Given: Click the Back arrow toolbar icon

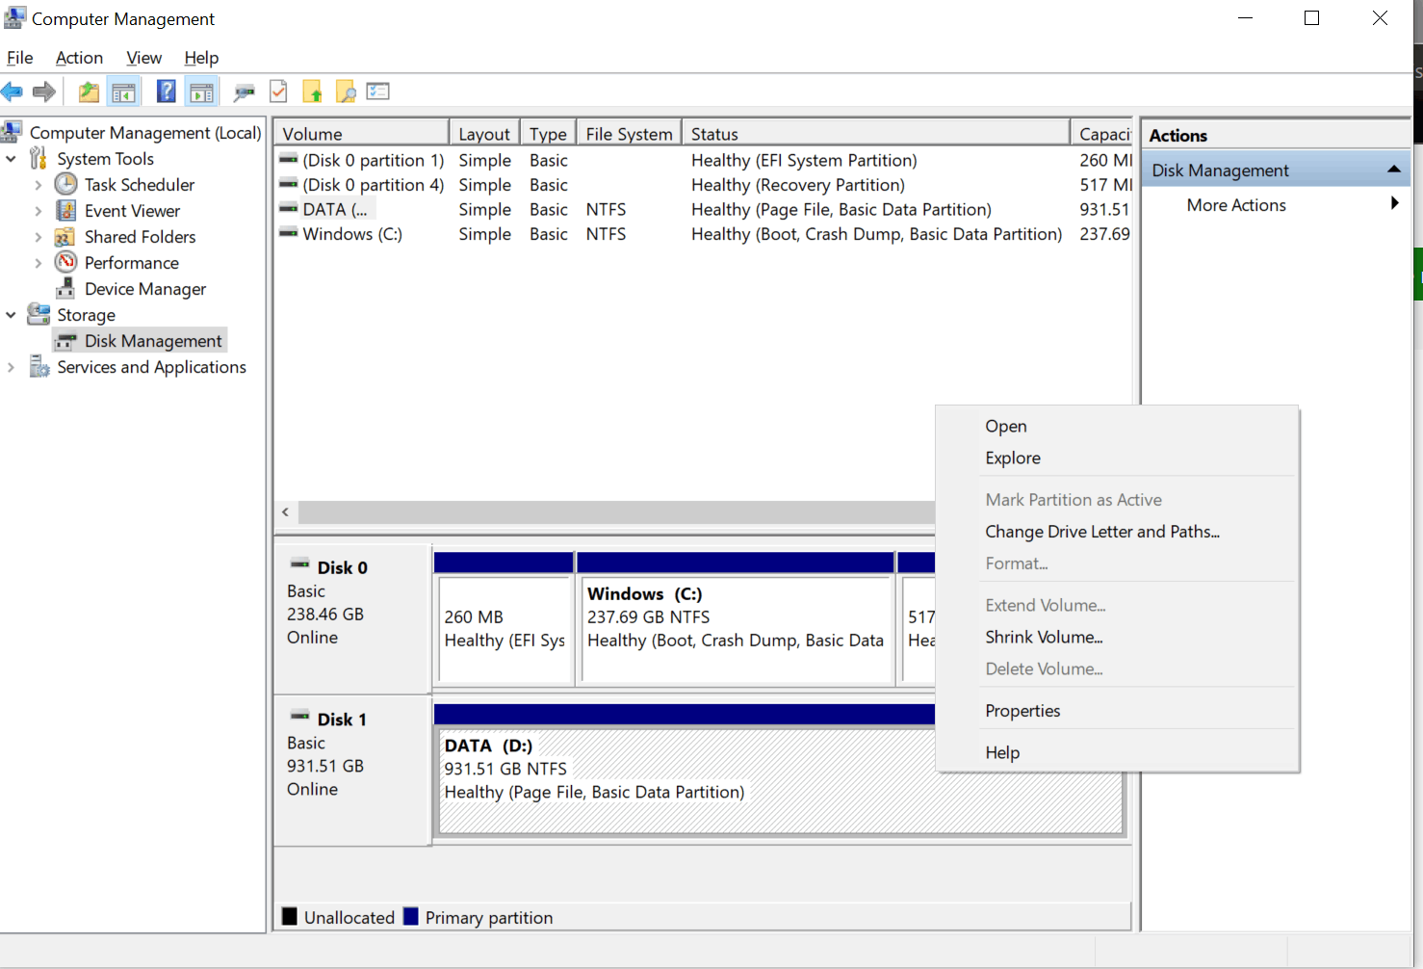Looking at the screenshot, I should pyautogui.click(x=13, y=92).
